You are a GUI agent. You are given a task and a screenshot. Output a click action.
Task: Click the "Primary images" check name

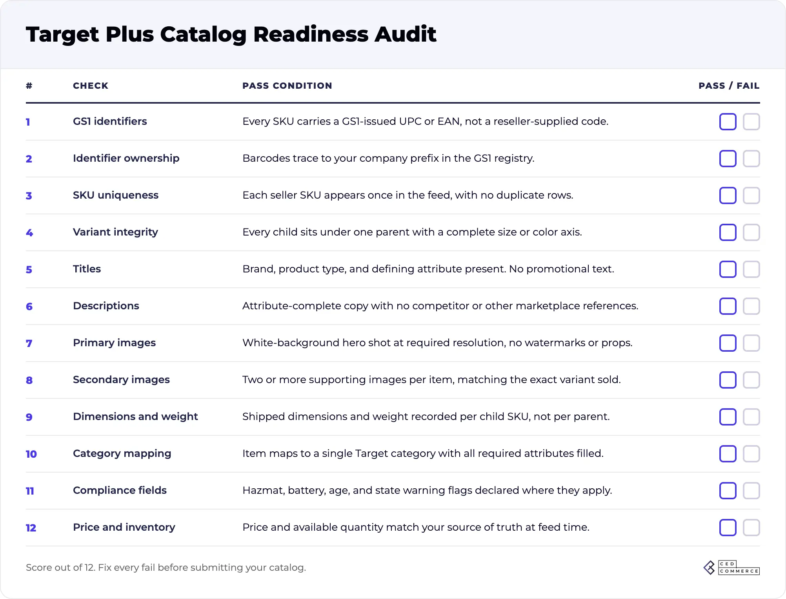pos(114,343)
